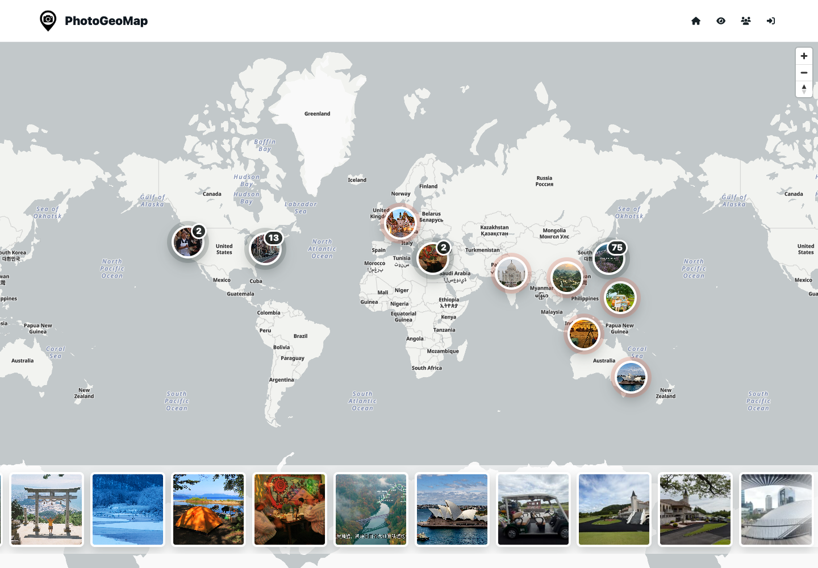Select the golf cart photo thumbnail
The height and width of the screenshot is (568, 818).
[533, 509]
